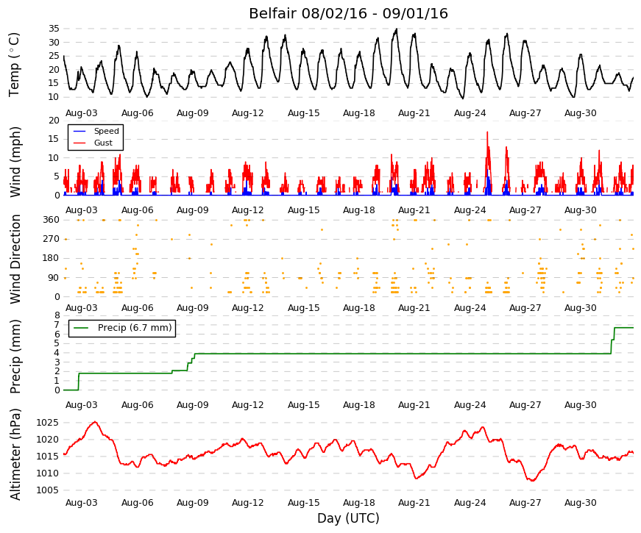Click Aug-09 tick under precipitation chart

click(193, 405)
